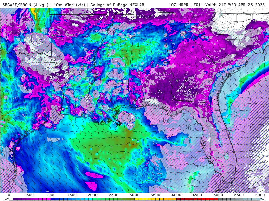Click the 'College of DuPage NEXLAB' credit text
269x201 pixels.
pos(117,5)
